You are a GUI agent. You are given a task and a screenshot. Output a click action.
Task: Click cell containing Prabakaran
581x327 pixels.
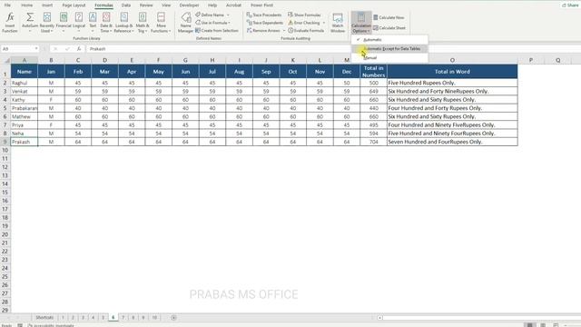click(x=25, y=108)
